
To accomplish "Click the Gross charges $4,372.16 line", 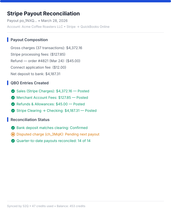I will 47,48.
